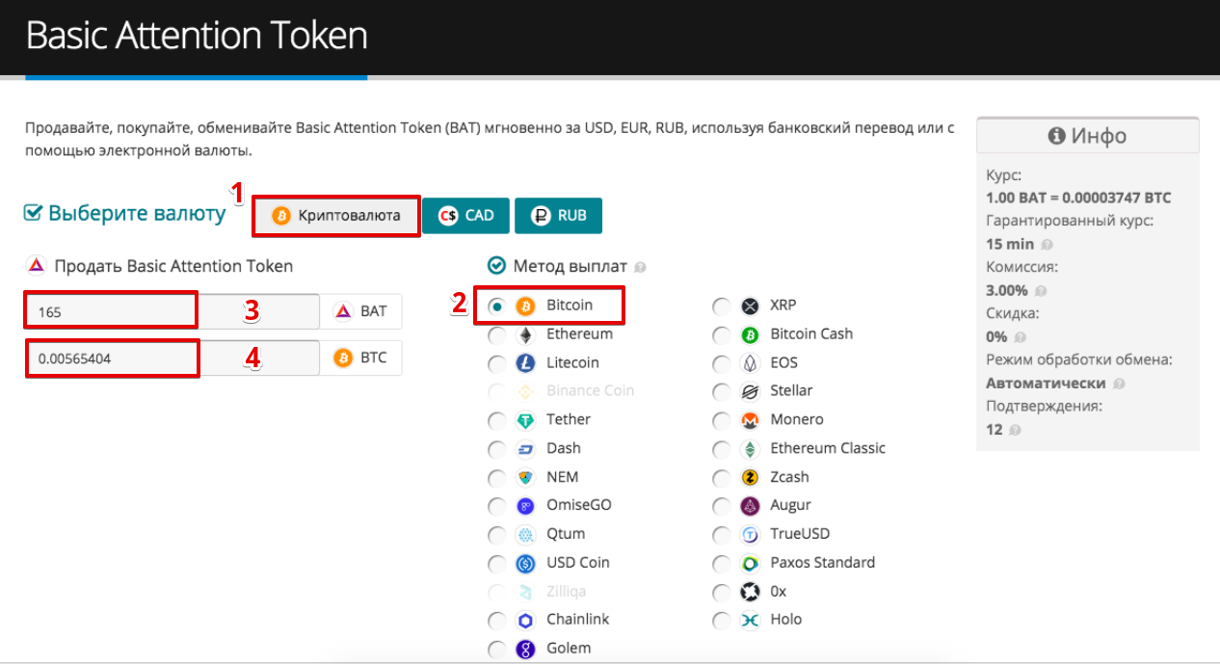The width and height of the screenshot is (1220, 664).
Task: Click help icon beside 15 min
Action: pyautogui.click(x=1047, y=245)
